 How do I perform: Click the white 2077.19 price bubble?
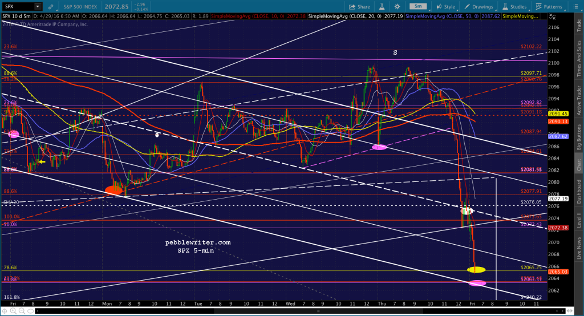(558, 198)
